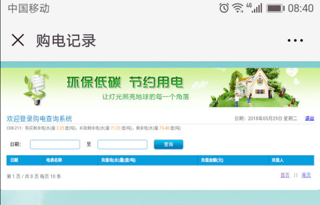The height and width of the screenshot is (205, 320).
Task: Tap the 4G signal strength icon
Action: click(254, 8)
